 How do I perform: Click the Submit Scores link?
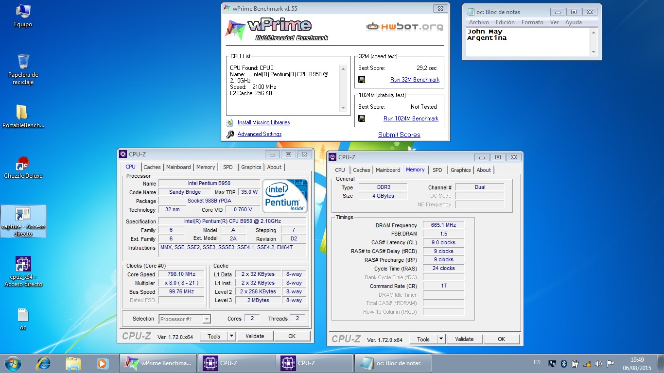(399, 135)
